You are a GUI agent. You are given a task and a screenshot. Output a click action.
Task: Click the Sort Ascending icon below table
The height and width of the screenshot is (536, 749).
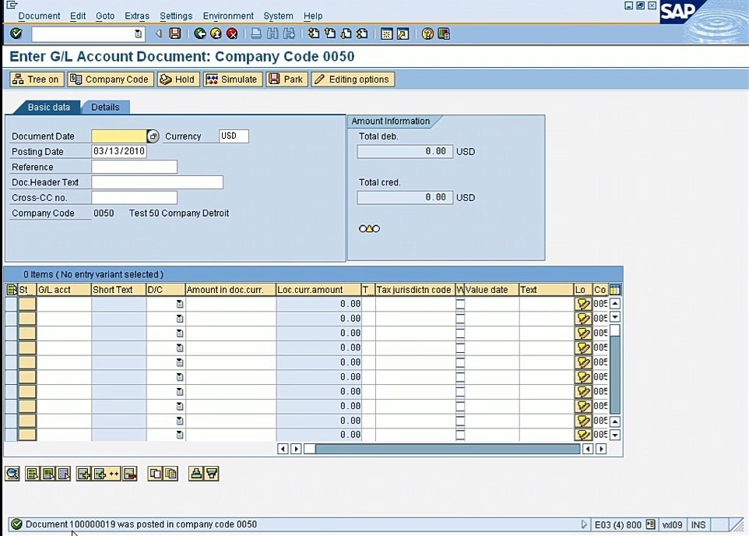[x=196, y=474]
